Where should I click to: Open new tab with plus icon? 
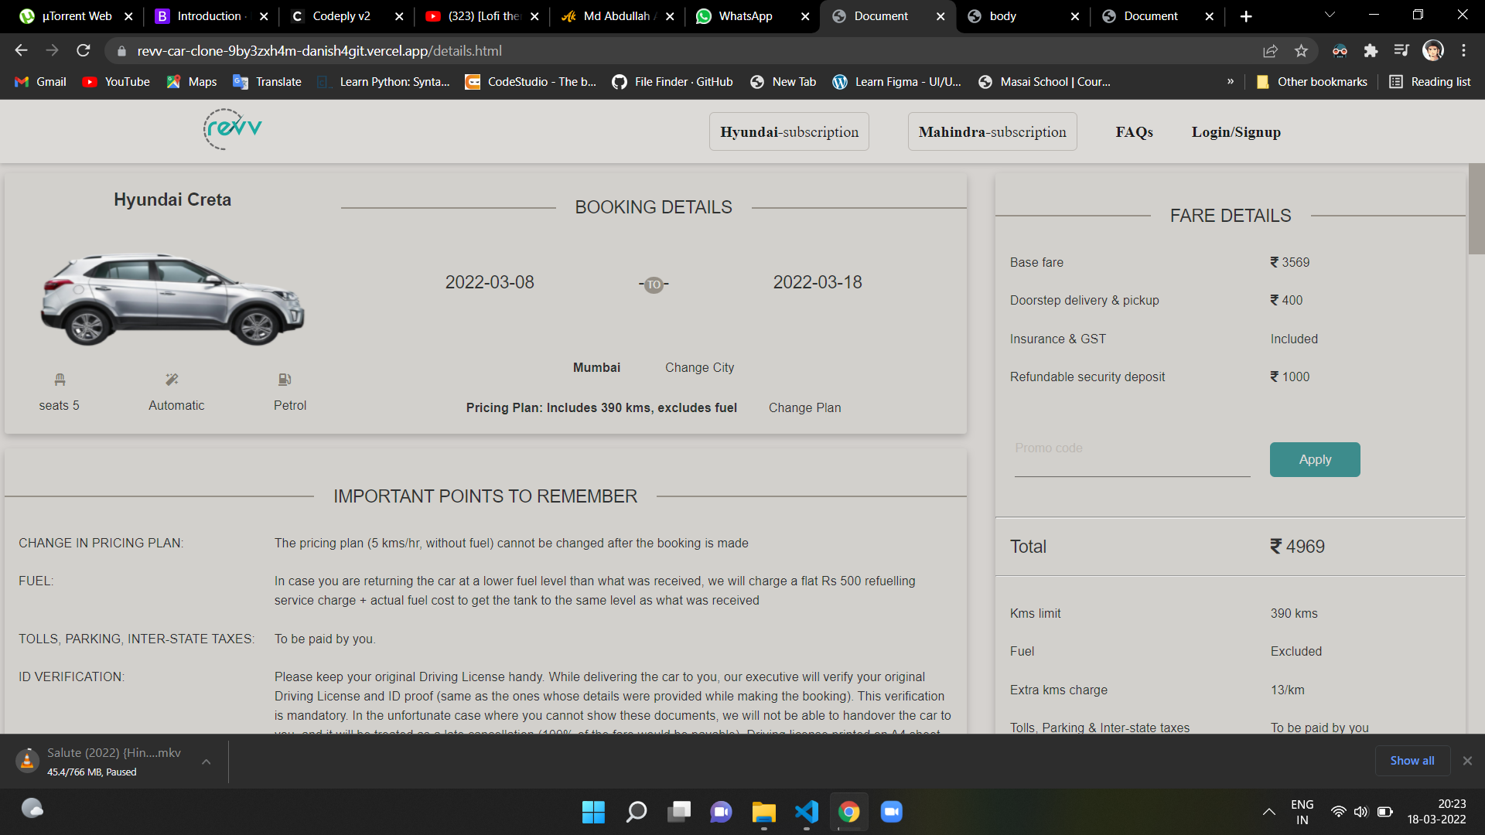pyautogui.click(x=1246, y=16)
